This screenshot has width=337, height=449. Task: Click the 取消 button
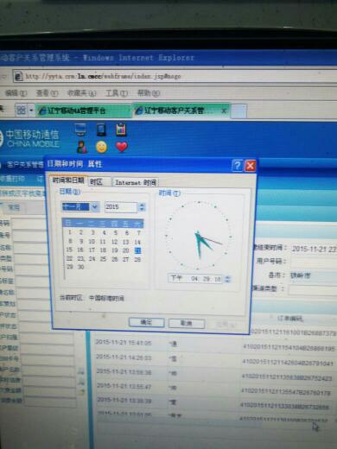[187, 323]
